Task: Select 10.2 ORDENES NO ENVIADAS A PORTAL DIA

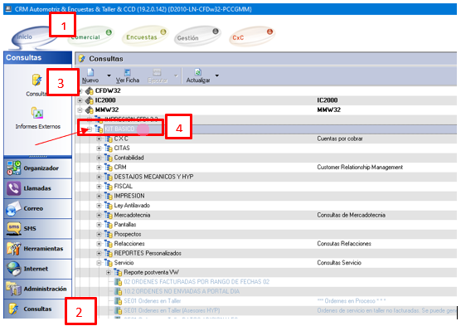Action: point(182,291)
